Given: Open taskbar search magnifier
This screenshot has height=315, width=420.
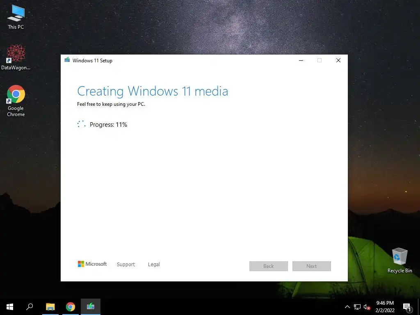Looking at the screenshot, I should click(x=30, y=307).
